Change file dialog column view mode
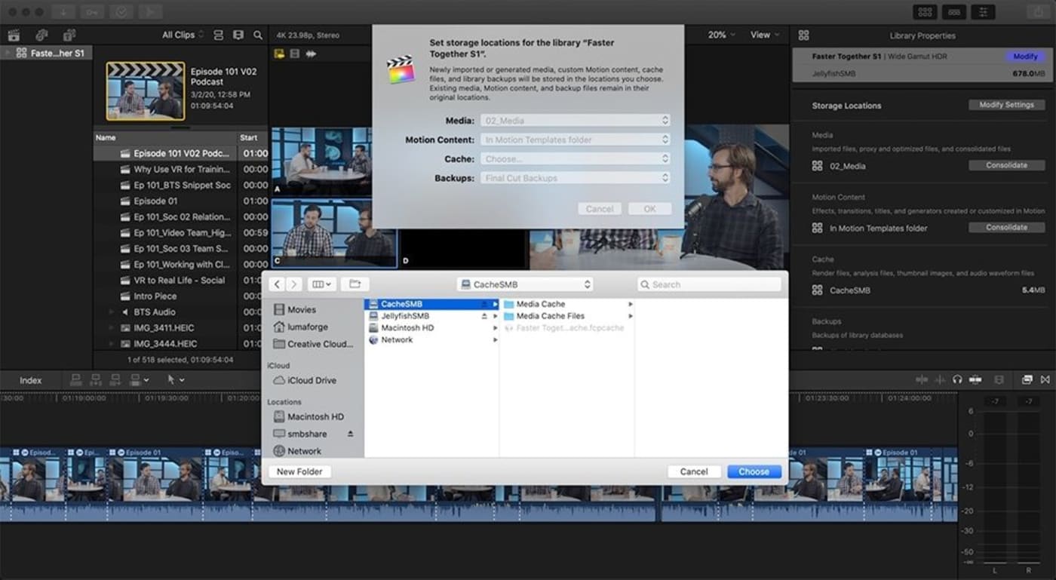The image size is (1056, 580). point(321,284)
